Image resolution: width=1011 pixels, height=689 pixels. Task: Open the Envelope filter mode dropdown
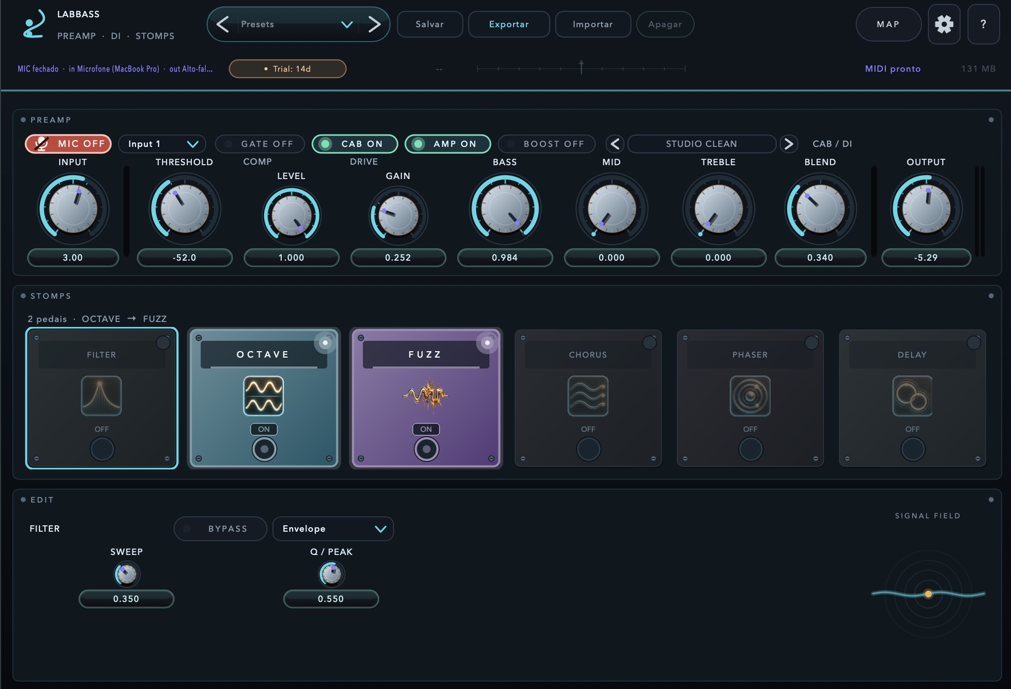[333, 529]
